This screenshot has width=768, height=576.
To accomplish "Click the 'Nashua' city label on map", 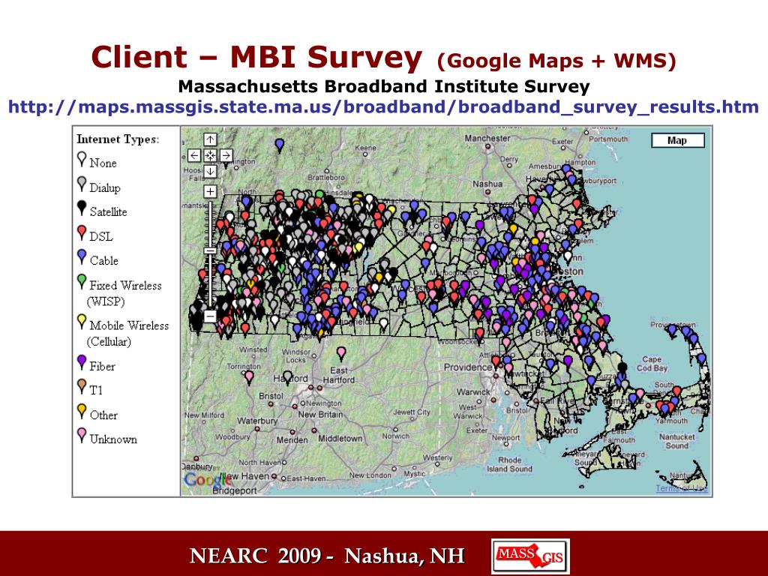I will point(487,184).
